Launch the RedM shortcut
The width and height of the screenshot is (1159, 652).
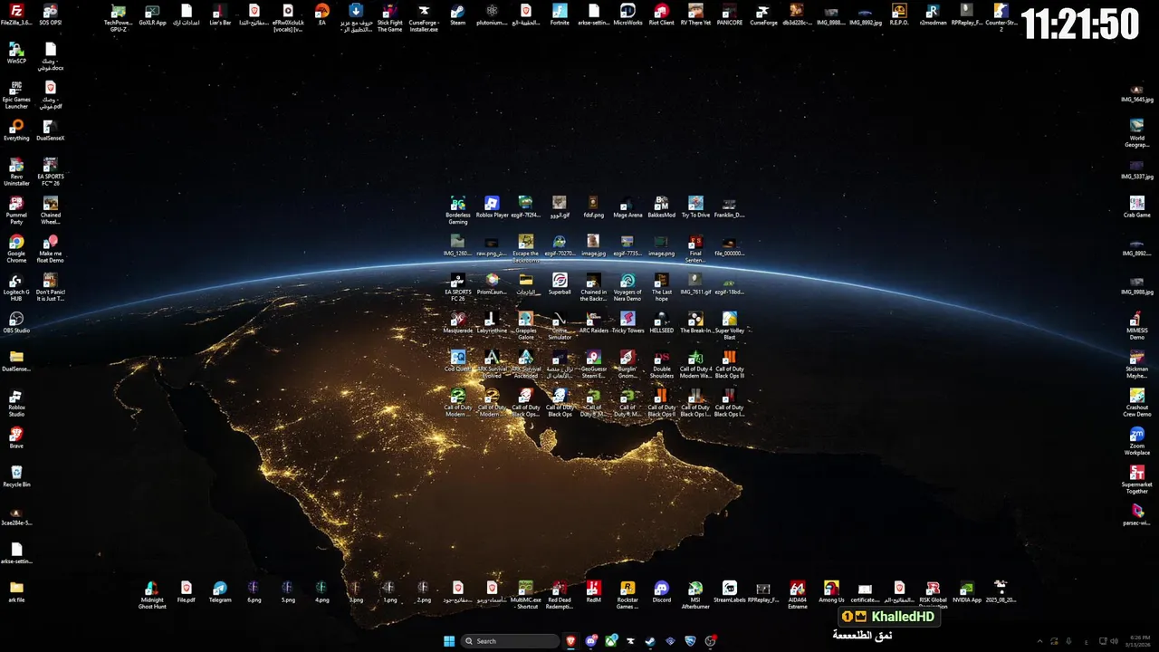coord(594,592)
